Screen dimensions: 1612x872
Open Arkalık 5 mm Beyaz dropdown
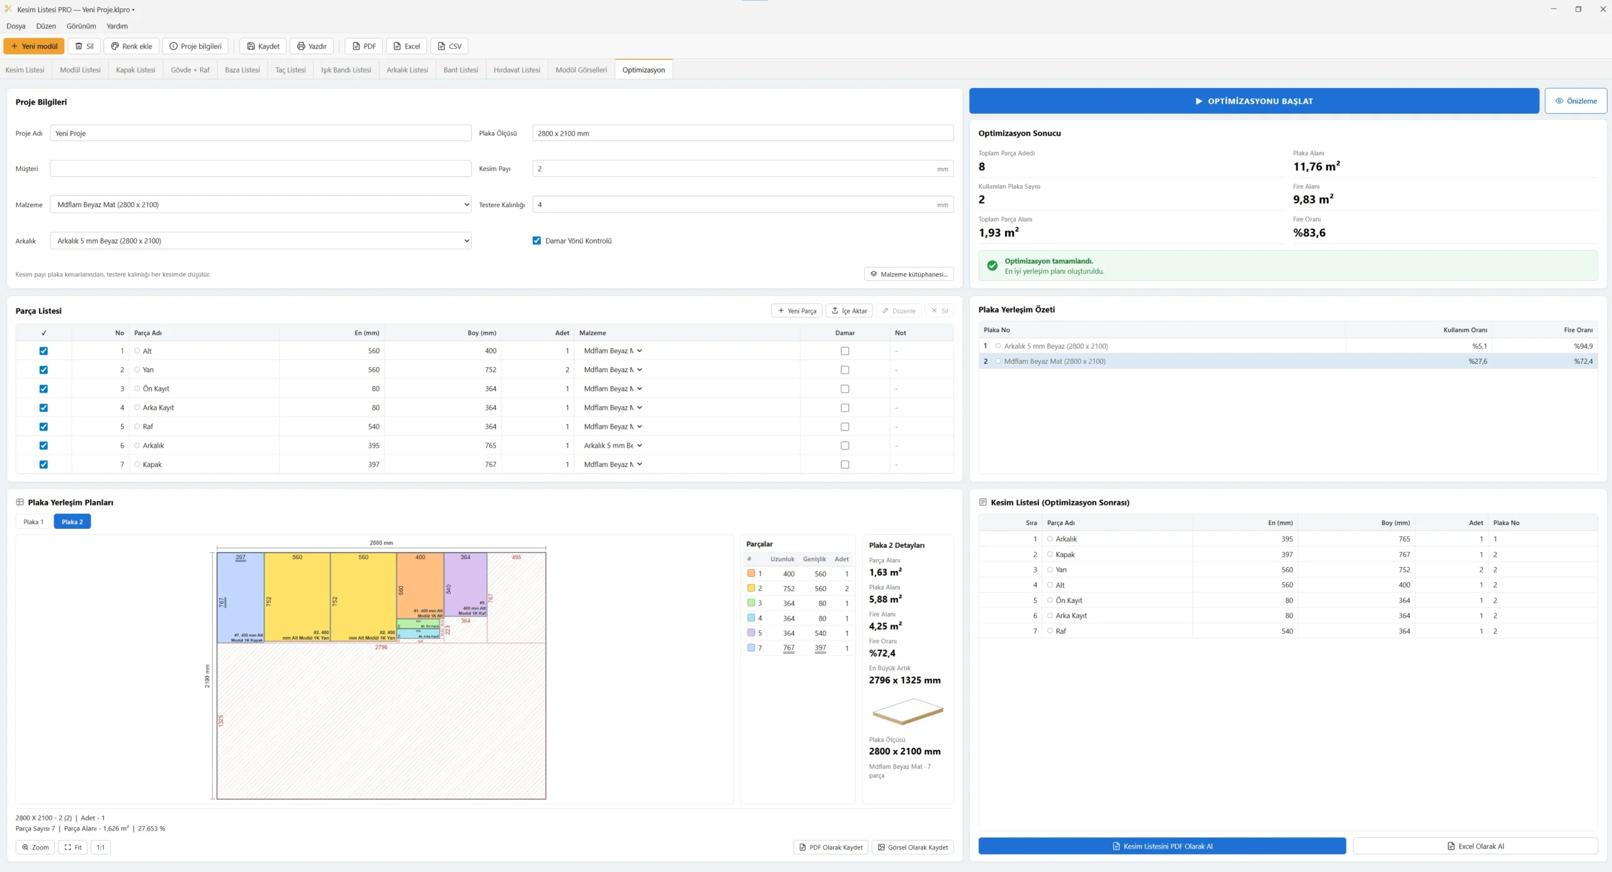point(261,241)
